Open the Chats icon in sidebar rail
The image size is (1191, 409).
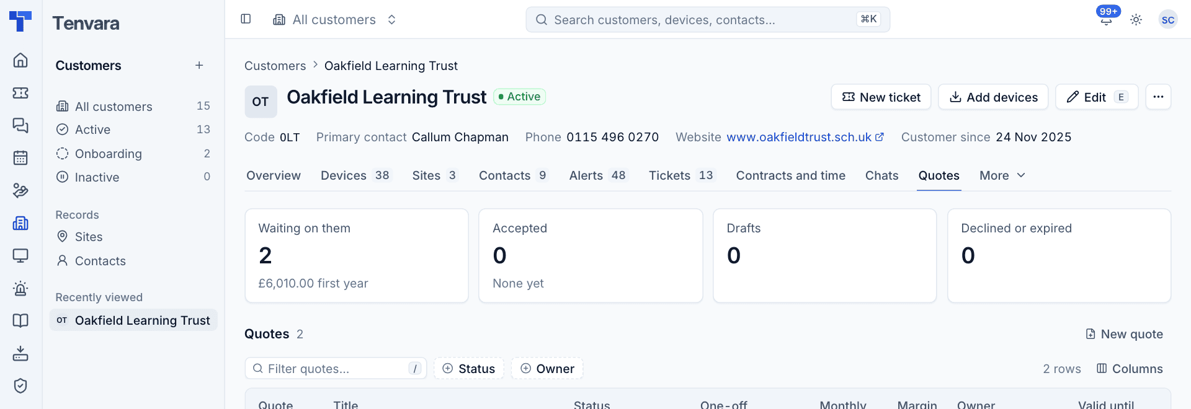click(x=20, y=125)
